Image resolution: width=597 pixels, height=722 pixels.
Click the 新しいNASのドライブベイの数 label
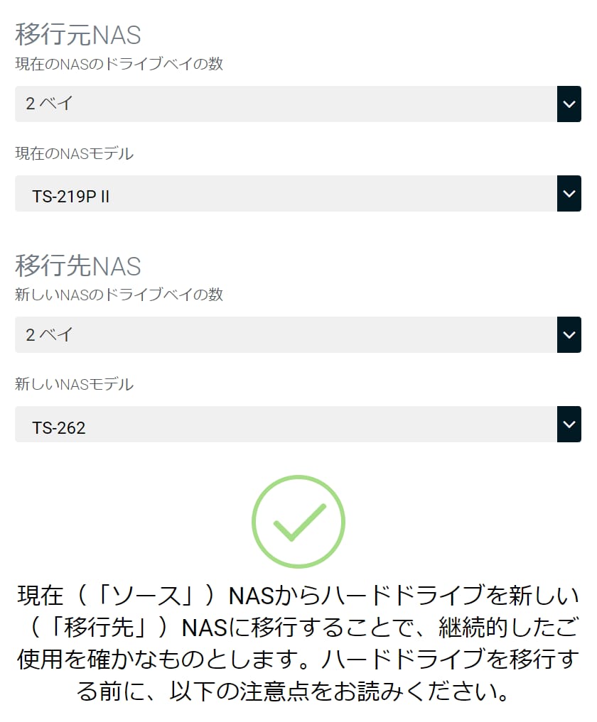pos(119,295)
